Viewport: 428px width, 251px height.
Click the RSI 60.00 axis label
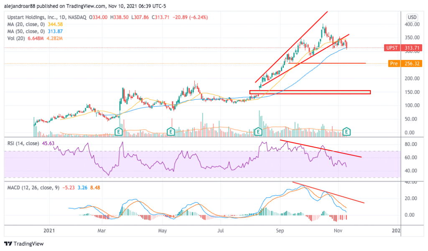(411, 158)
